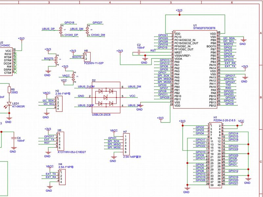Click the H8 two-pin header body
Viewport: 263px width, 197px height.
click(x=87, y=57)
